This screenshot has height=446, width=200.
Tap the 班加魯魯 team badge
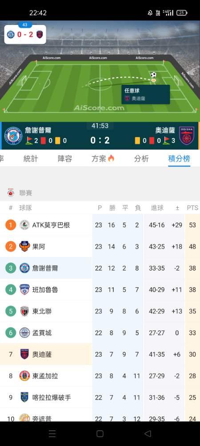pos(24,289)
